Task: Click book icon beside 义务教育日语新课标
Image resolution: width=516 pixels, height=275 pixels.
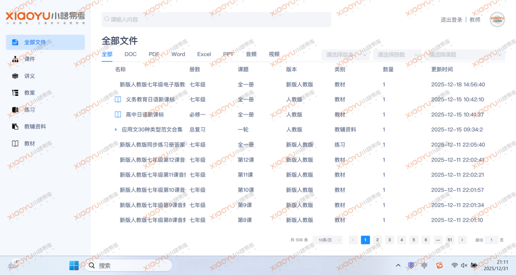Action: pyautogui.click(x=118, y=100)
